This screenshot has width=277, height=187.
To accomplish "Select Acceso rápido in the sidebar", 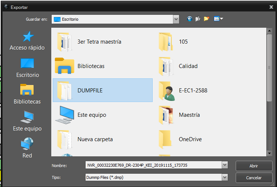I will 27,41.
